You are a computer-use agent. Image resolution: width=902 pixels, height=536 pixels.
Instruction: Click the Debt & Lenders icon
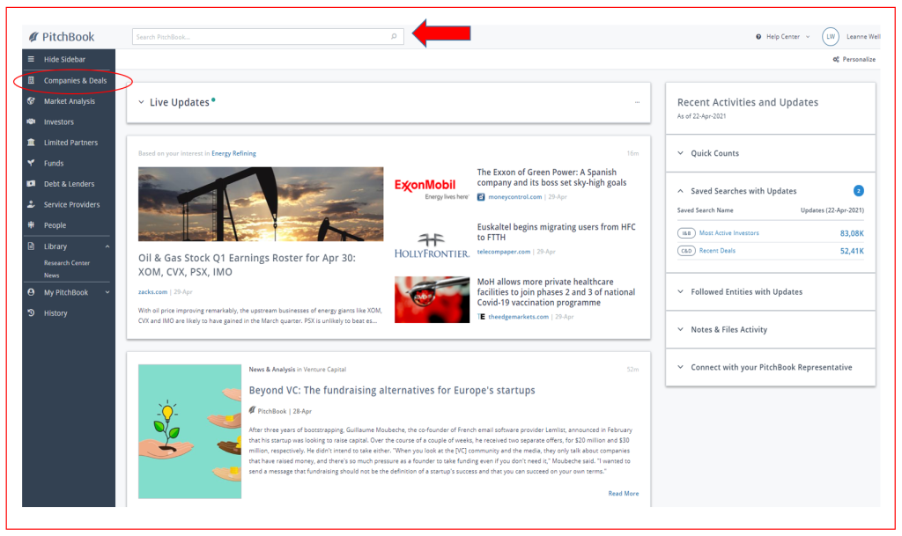tap(31, 183)
